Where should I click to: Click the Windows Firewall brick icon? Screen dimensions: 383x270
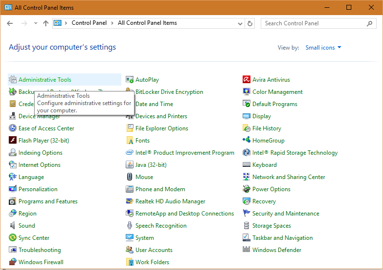click(13, 262)
